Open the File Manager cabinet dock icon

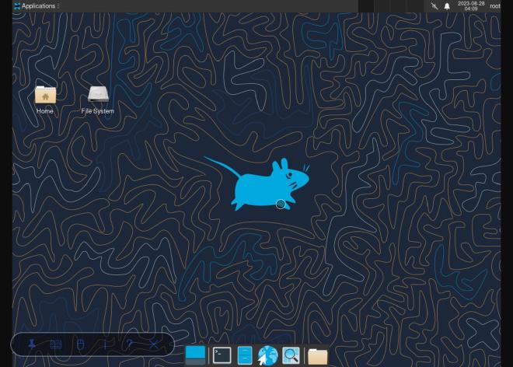tap(245, 355)
